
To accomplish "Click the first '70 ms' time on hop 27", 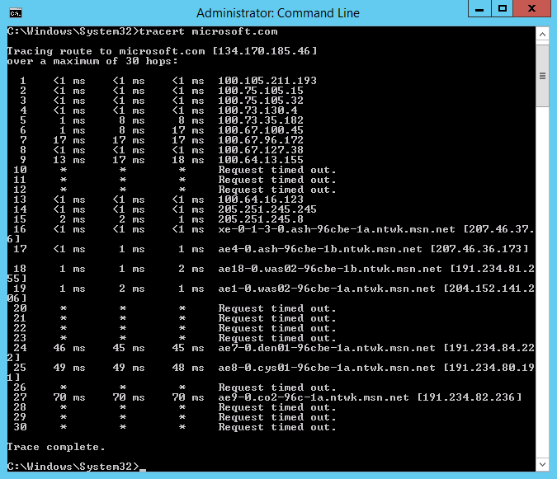I will pyautogui.click(x=69, y=397).
